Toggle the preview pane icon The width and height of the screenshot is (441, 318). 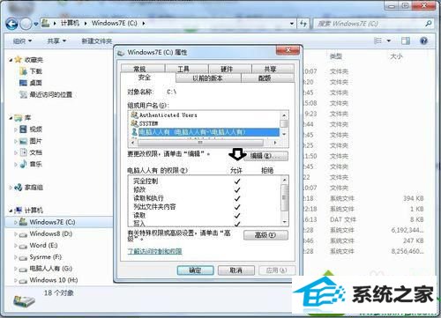coord(406,41)
